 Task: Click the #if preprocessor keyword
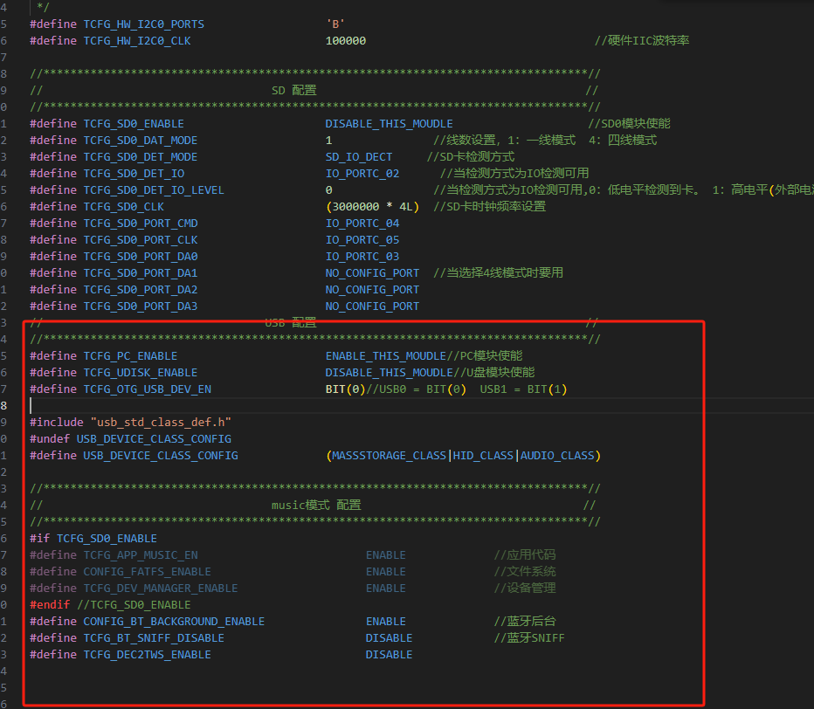tap(39, 540)
